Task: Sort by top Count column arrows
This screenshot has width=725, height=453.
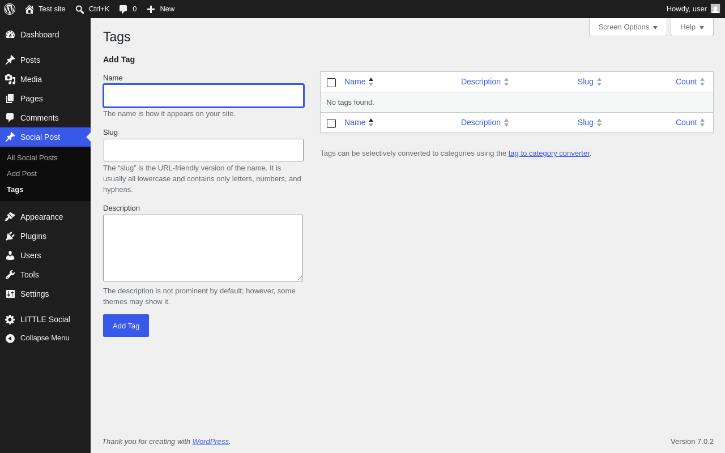Action: pos(702,82)
